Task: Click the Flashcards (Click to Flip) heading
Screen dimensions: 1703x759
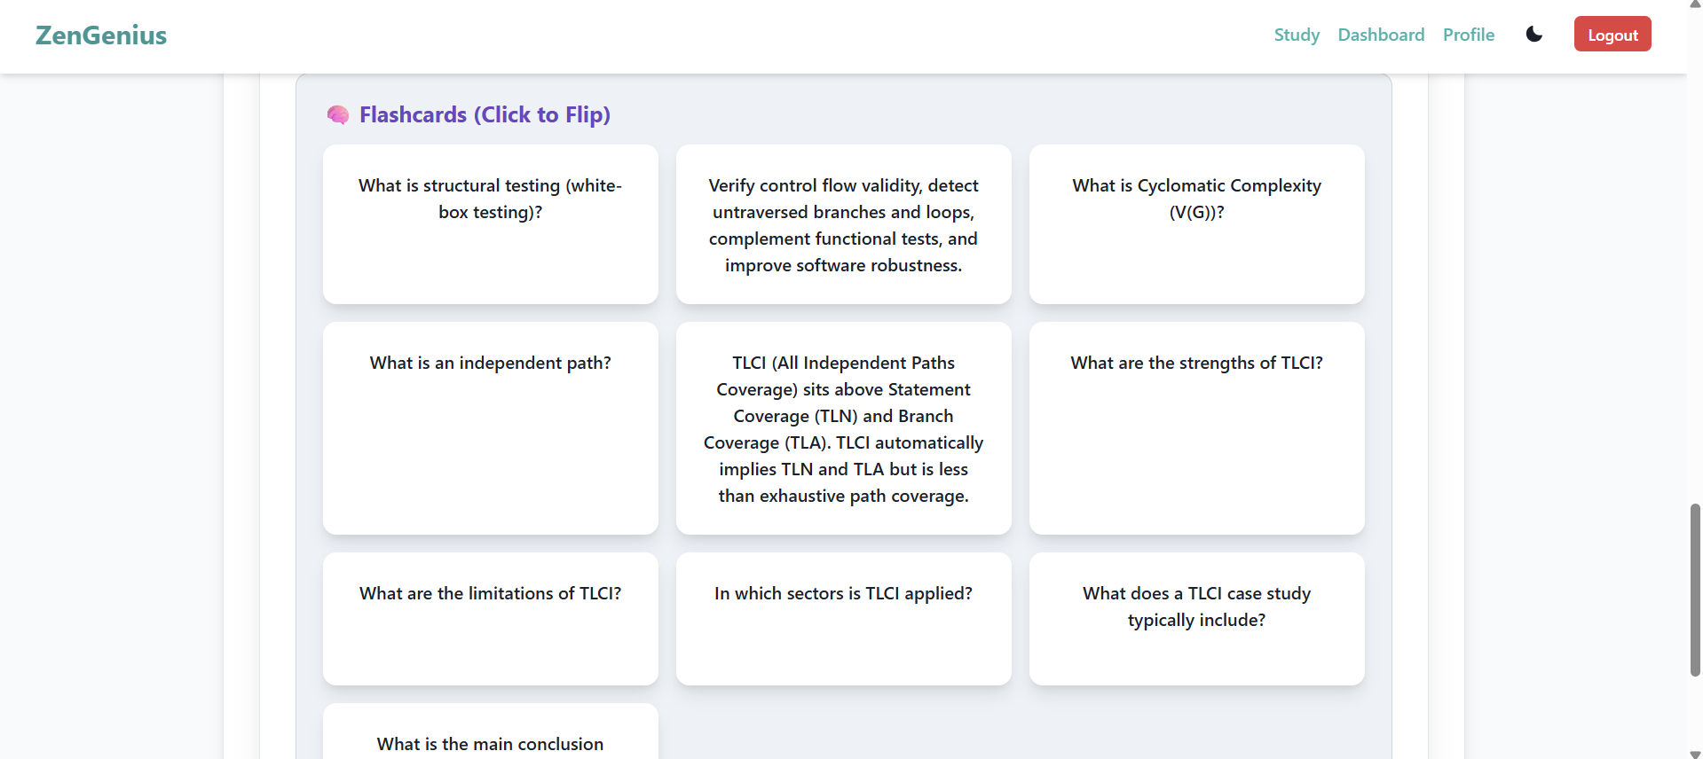Action: click(x=485, y=114)
